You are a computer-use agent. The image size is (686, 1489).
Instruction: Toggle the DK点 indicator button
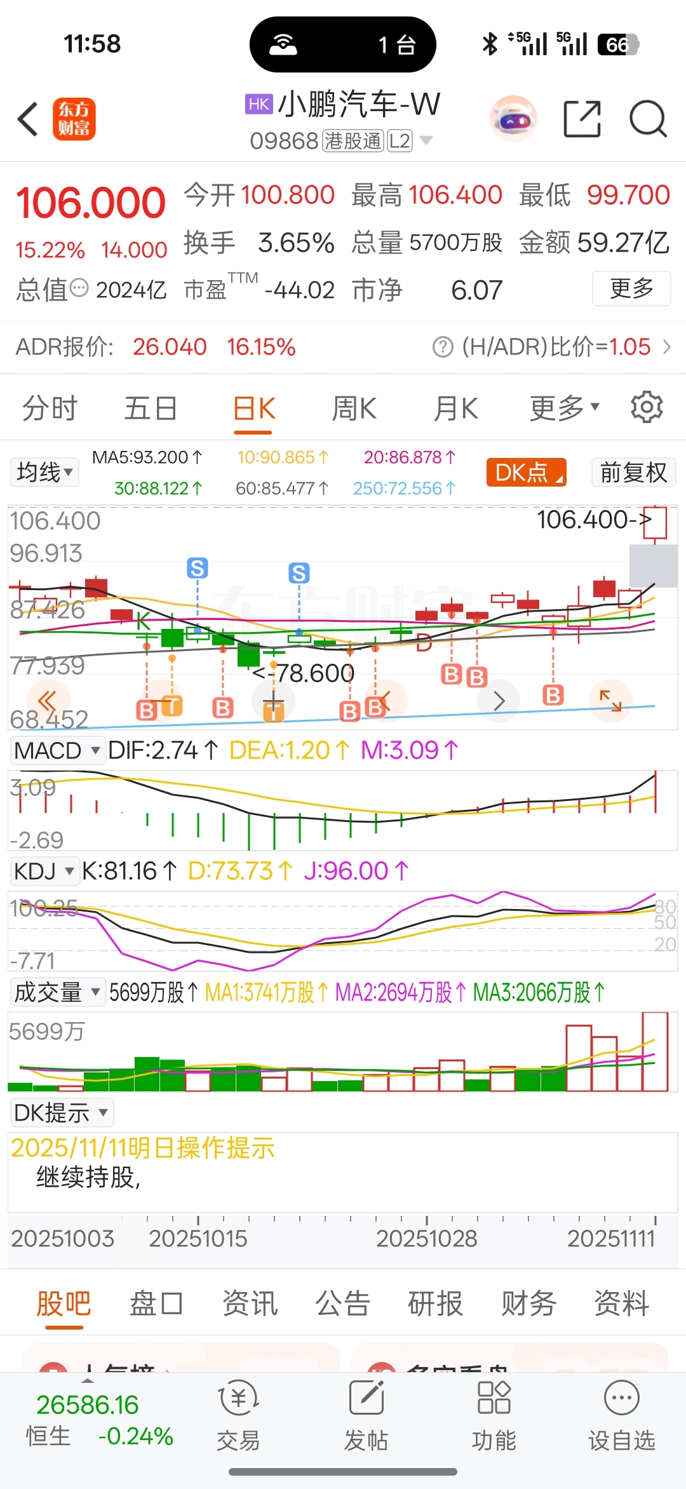pos(526,473)
